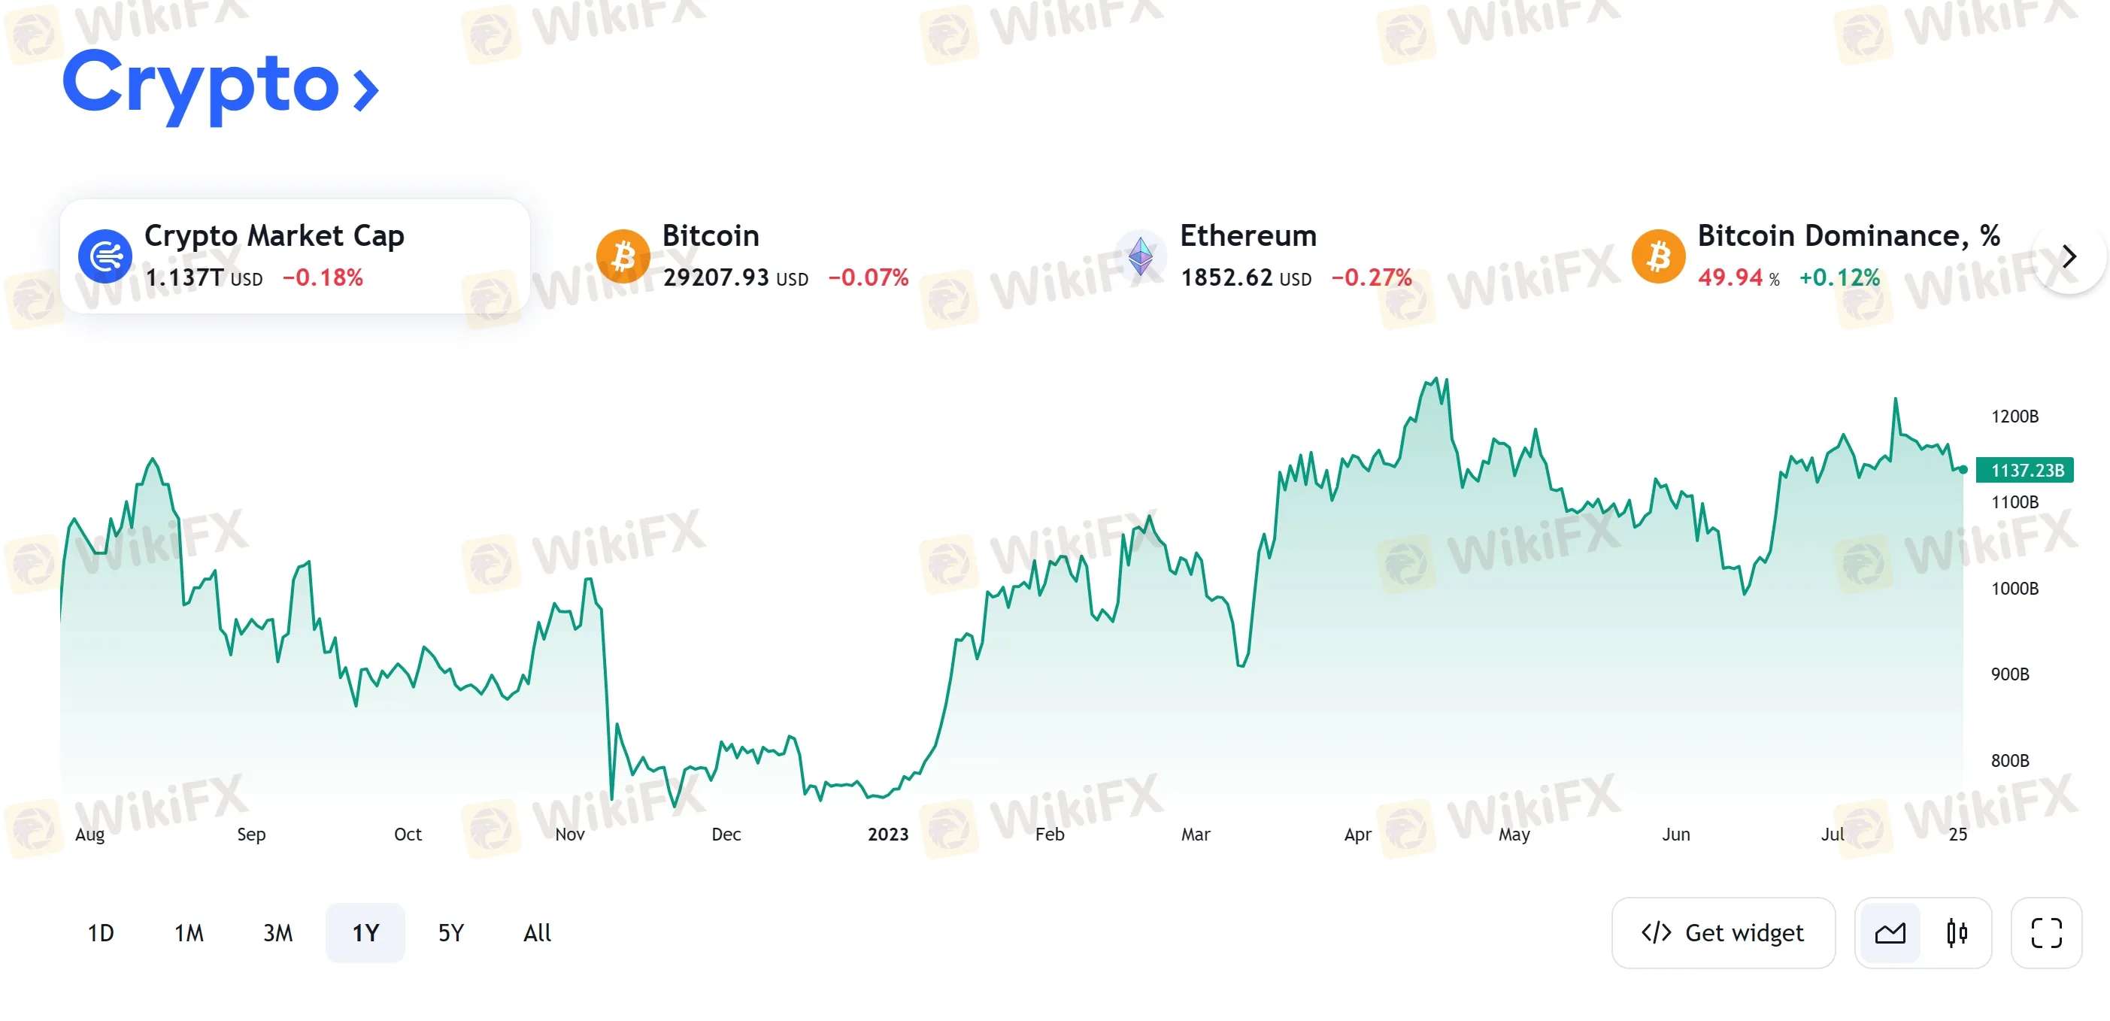Show the 5Y time range

450,932
